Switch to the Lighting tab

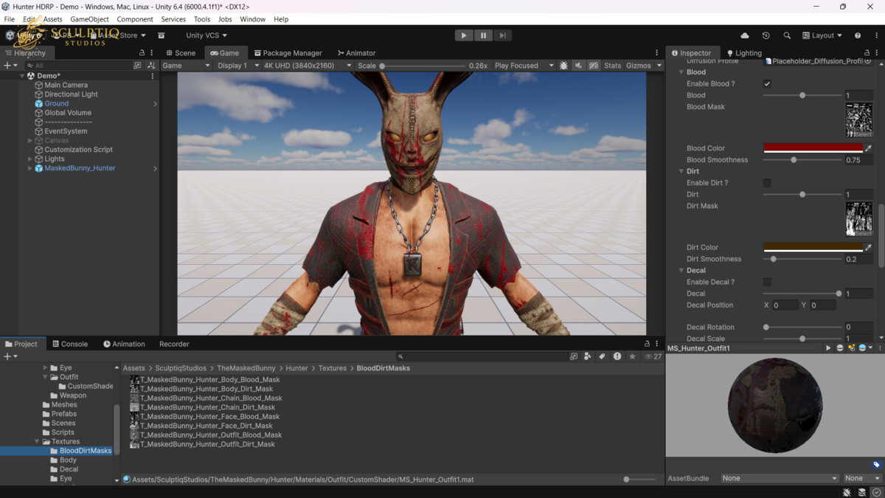(x=744, y=53)
